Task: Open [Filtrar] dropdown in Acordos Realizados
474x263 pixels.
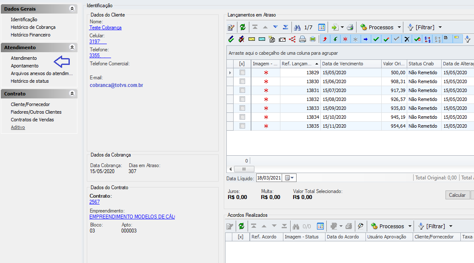Action: [435, 226]
